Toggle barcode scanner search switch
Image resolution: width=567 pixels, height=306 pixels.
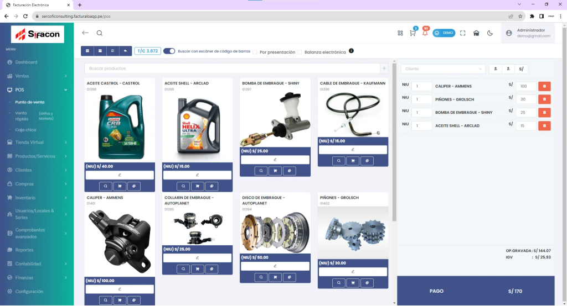coord(169,51)
